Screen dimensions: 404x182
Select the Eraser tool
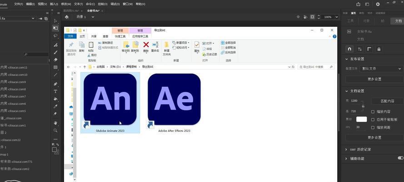tap(55, 60)
